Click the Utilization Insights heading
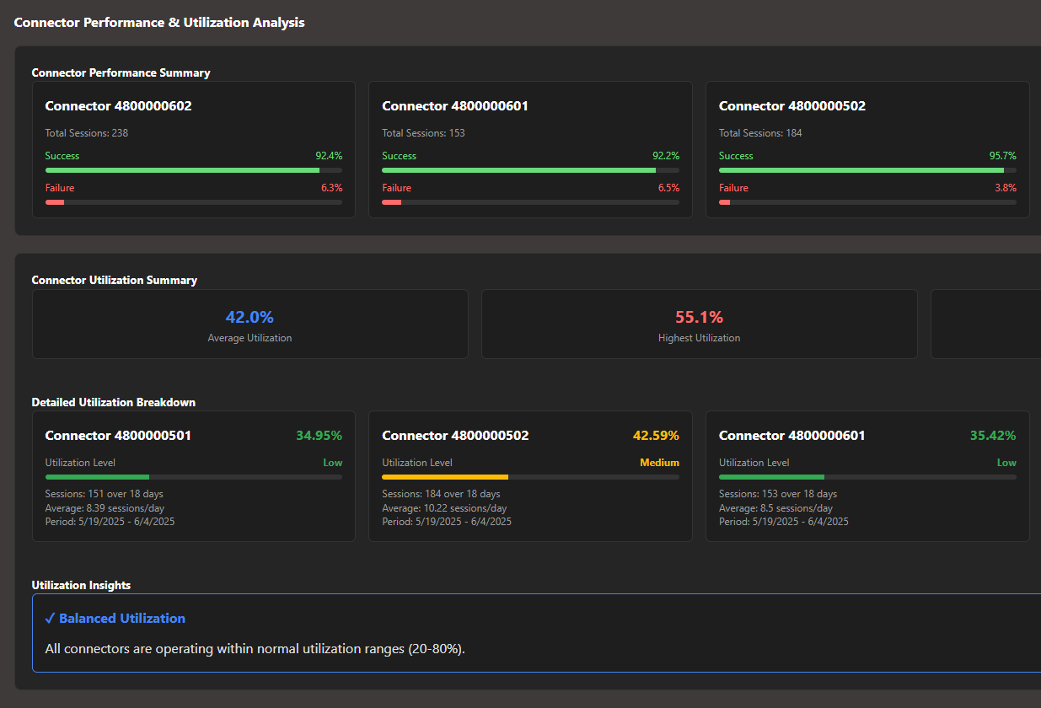 pos(81,584)
